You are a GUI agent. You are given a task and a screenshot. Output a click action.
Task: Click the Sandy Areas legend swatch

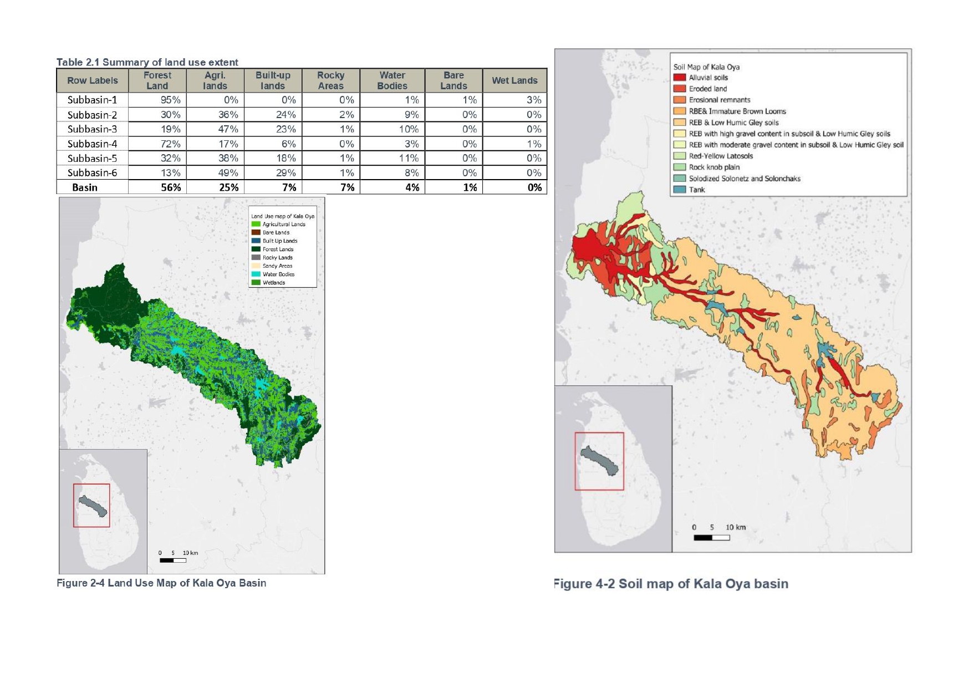click(256, 266)
